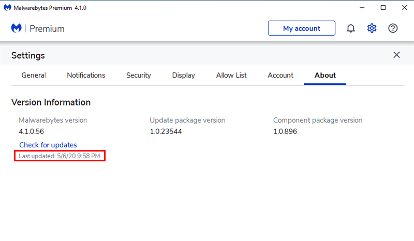This screenshot has width=414, height=241.
Task: Open the Allow List tab
Action: click(x=231, y=76)
